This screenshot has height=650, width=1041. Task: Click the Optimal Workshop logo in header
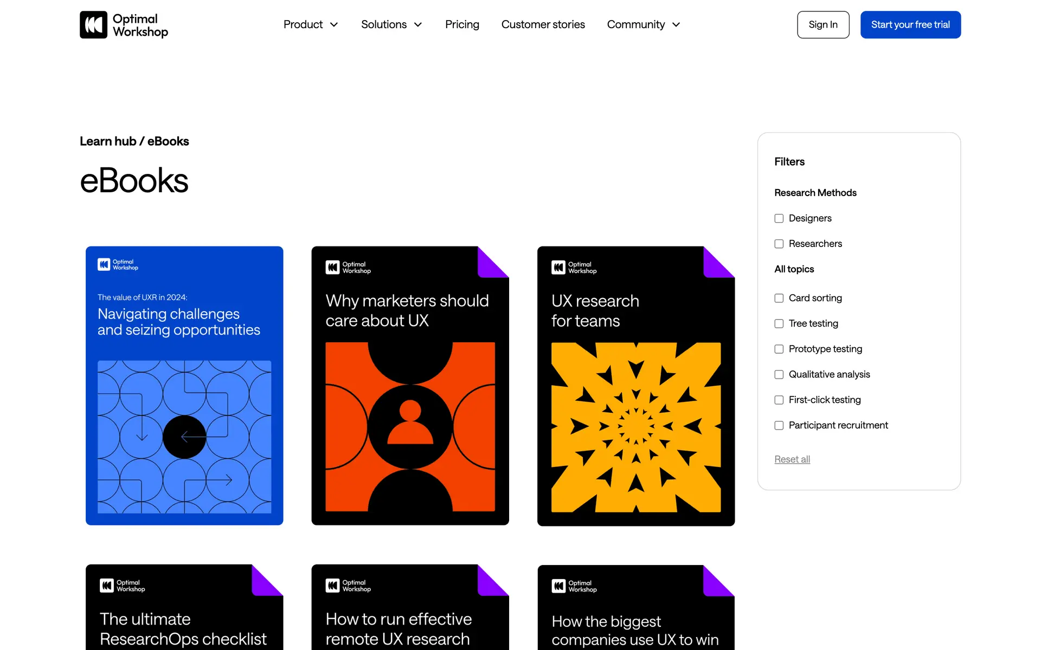(124, 25)
